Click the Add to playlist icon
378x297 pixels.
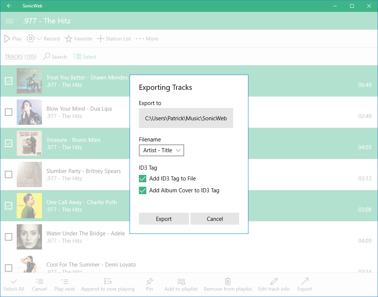coord(181,282)
